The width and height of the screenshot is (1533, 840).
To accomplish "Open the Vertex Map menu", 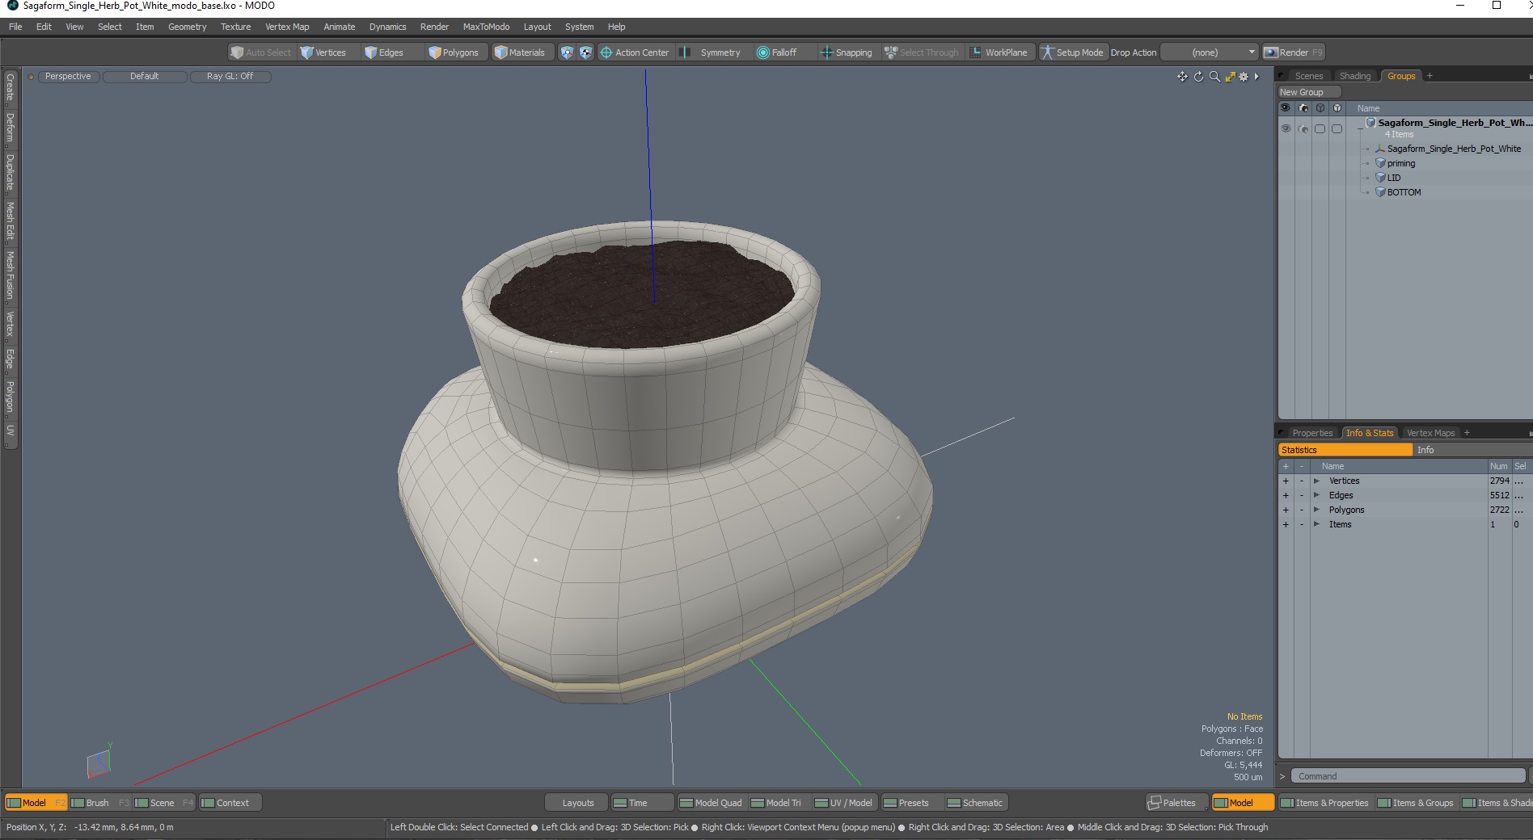I will coord(287,27).
